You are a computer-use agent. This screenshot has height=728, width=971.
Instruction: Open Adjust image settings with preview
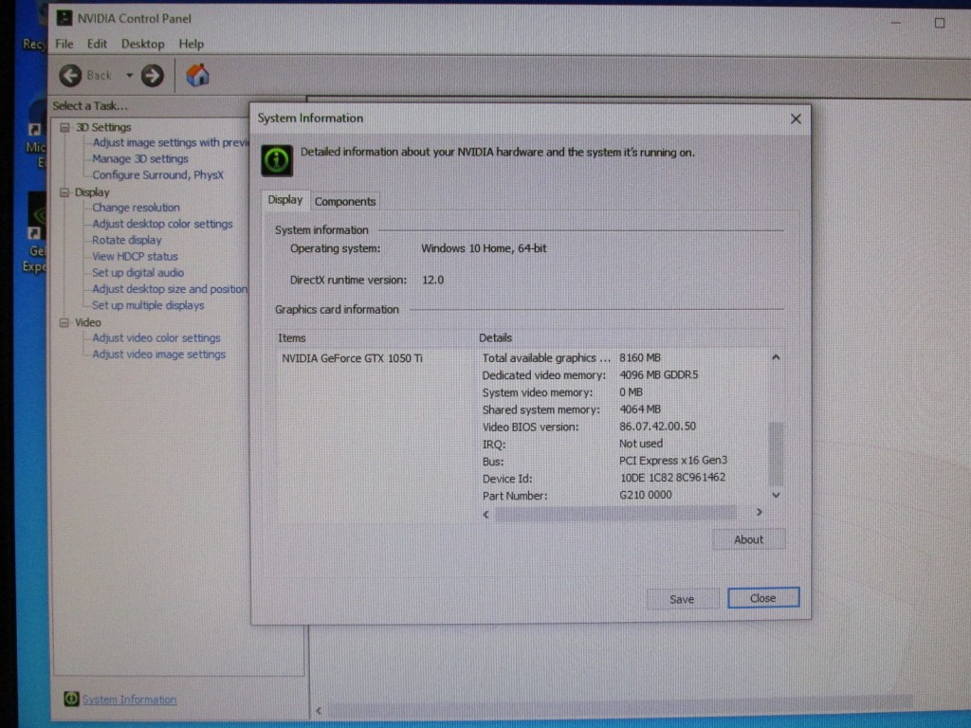(x=170, y=142)
